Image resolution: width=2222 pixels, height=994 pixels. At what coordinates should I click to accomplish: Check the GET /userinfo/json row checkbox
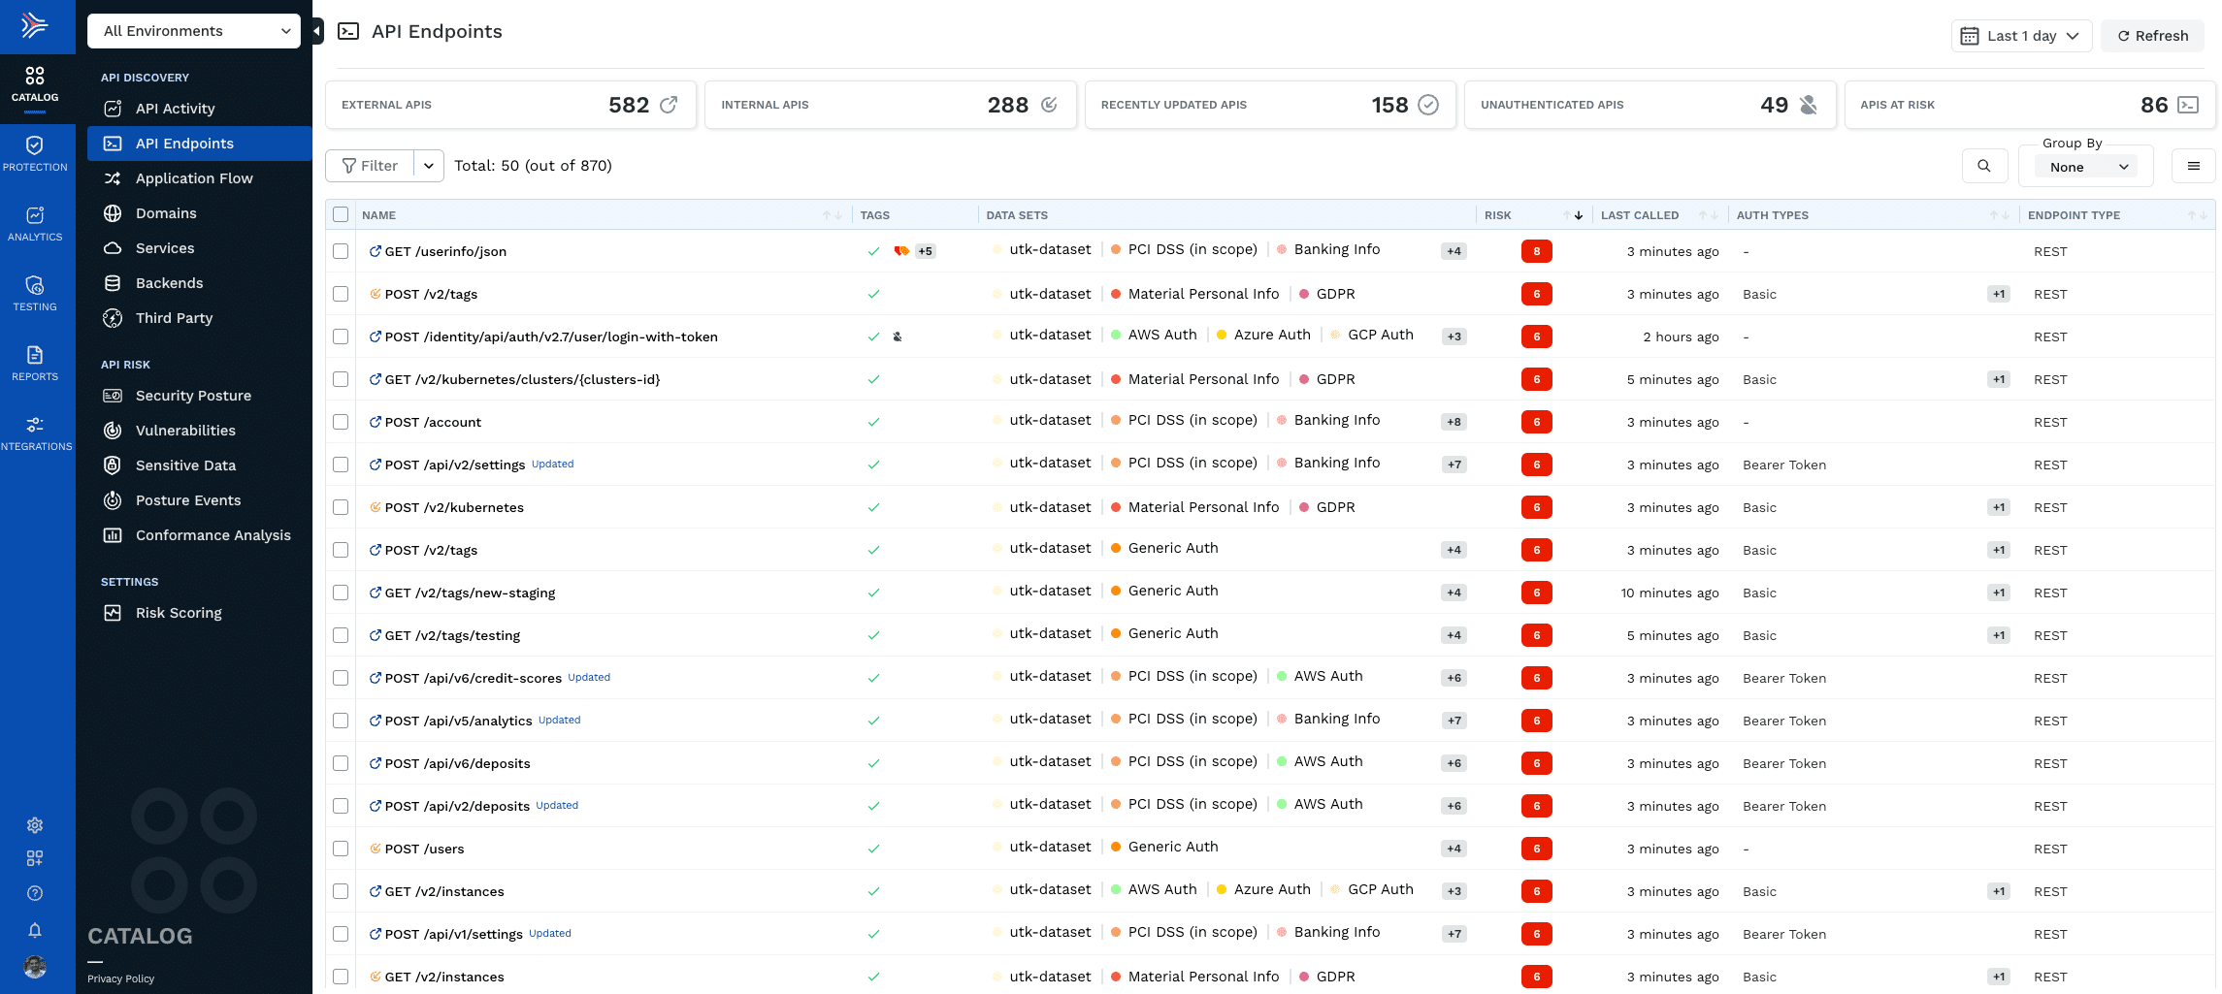pos(341,251)
